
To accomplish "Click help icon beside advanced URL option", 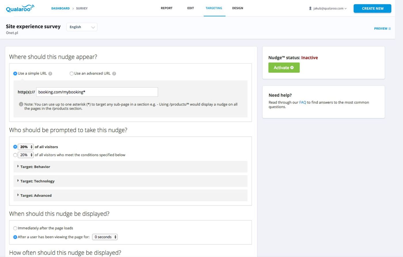I will pos(114,74).
